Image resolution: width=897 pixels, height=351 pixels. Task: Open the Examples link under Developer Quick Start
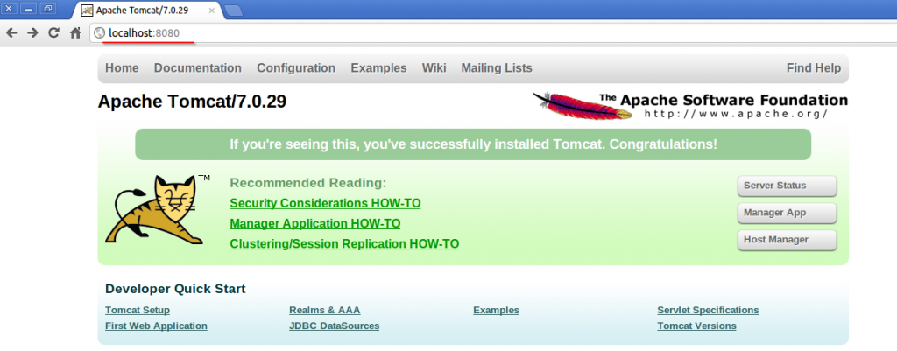point(496,311)
